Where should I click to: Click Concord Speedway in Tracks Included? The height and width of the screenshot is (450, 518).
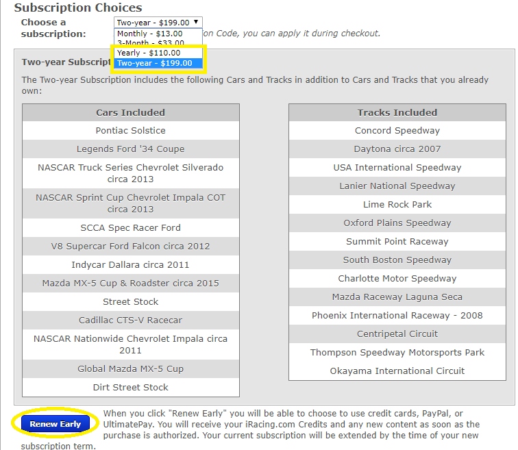pos(397,130)
